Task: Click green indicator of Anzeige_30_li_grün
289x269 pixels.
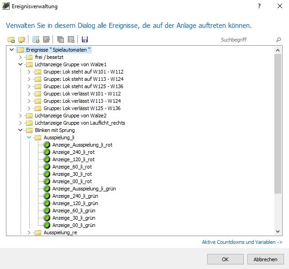Action: (47, 218)
